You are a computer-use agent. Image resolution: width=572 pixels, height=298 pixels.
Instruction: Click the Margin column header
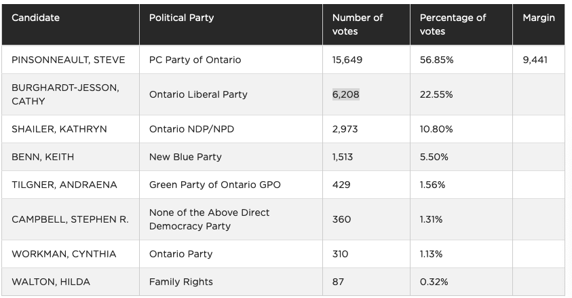point(538,18)
